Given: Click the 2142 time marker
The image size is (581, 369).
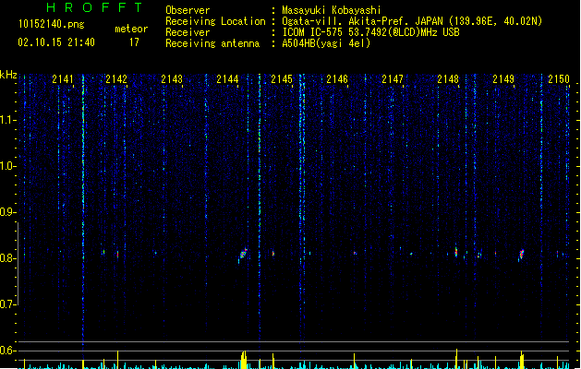Looking at the screenshot, I should [116, 79].
